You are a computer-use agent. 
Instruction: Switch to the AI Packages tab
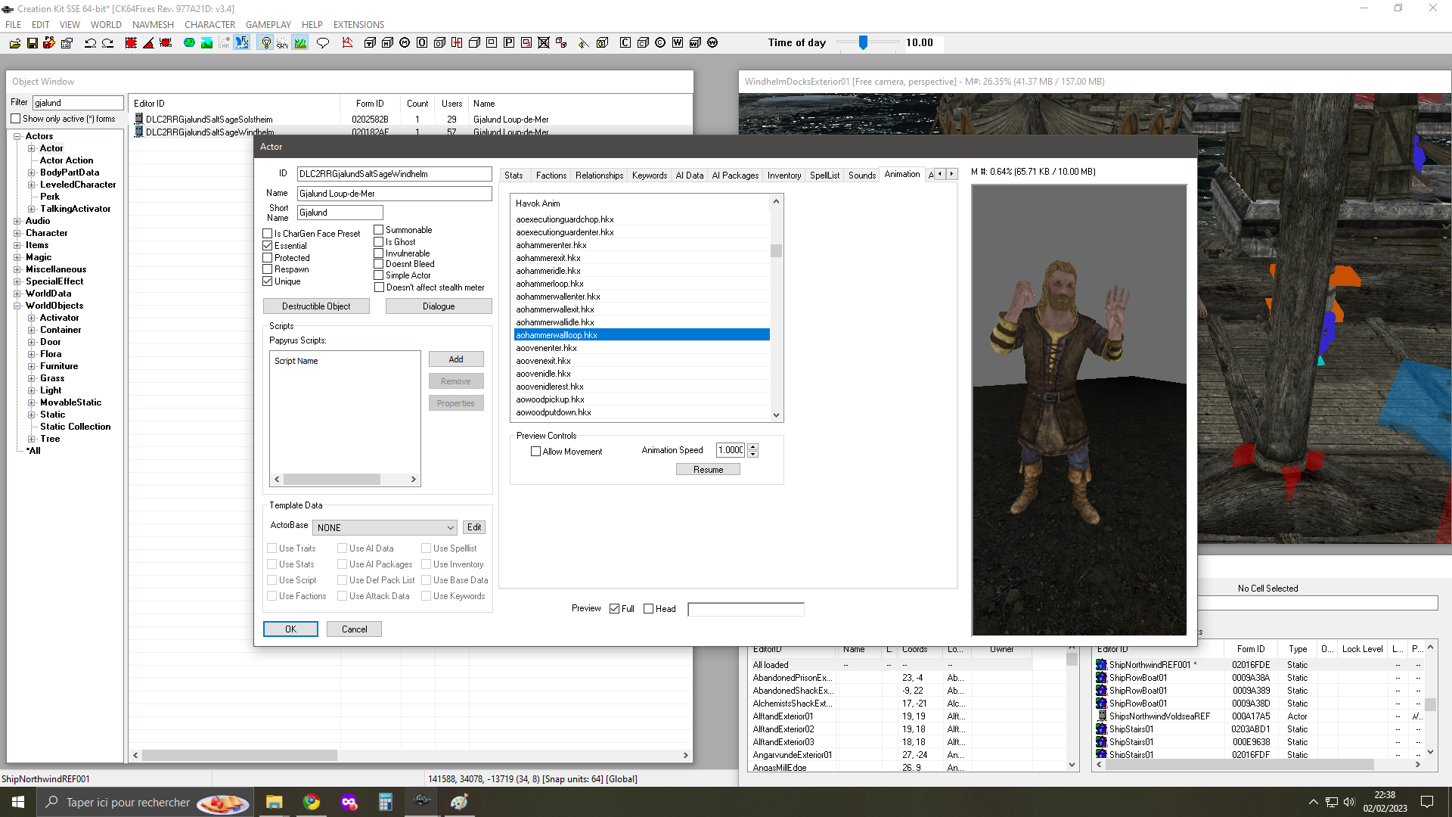click(x=734, y=176)
